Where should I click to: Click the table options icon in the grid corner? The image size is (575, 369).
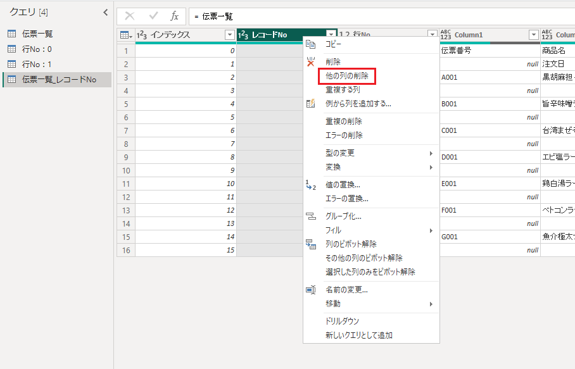[126, 35]
